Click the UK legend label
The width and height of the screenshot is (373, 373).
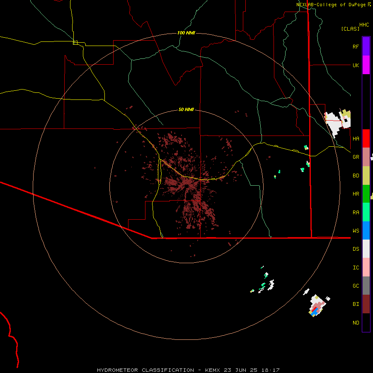[x=356, y=65]
